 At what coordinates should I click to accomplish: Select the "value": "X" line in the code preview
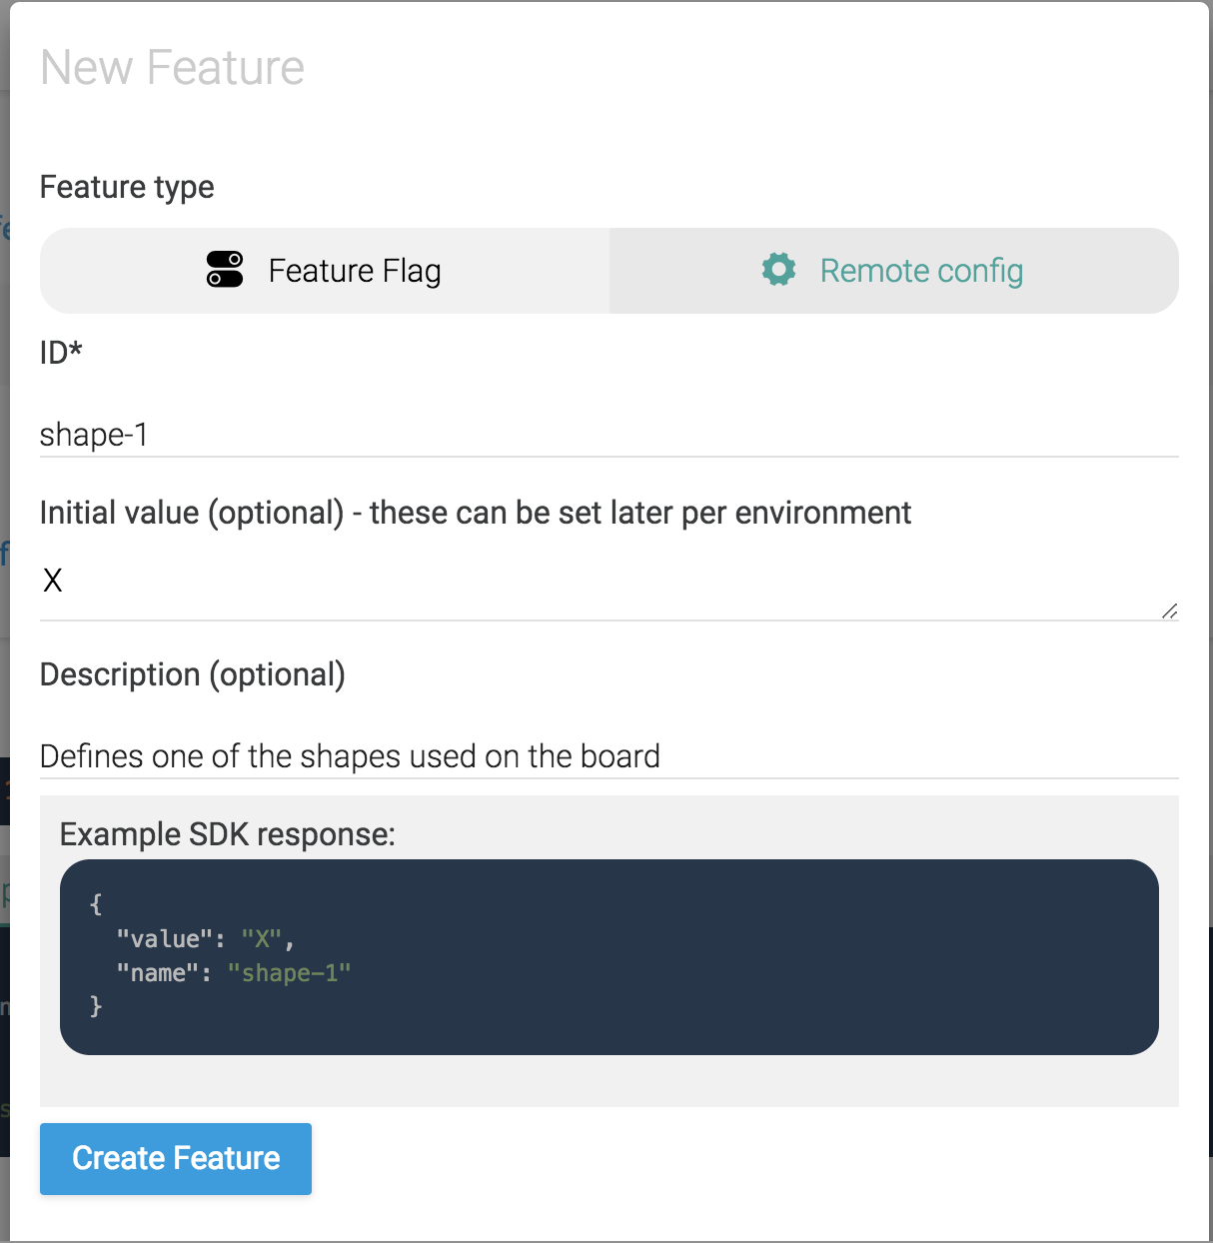[x=206, y=938]
